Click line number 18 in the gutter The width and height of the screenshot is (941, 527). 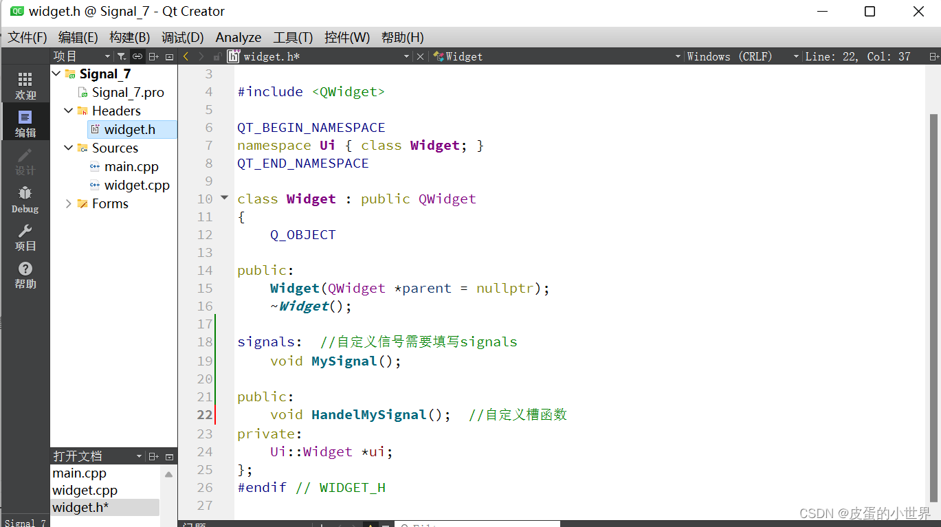click(x=205, y=341)
